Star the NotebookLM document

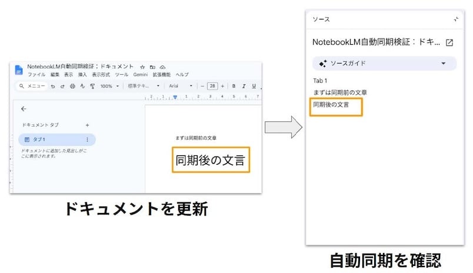(142, 67)
